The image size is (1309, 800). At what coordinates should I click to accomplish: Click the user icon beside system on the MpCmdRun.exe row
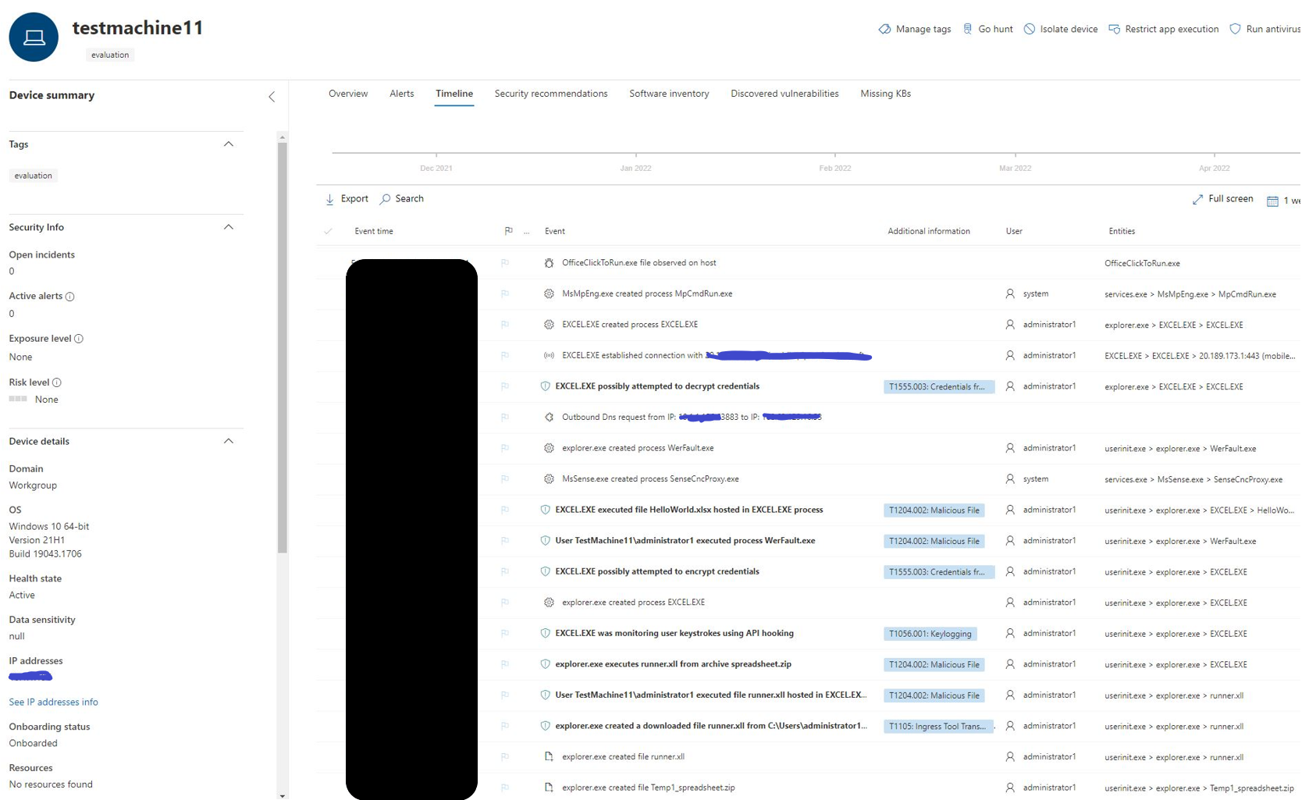pyautogui.click(x=1010, y=293)
